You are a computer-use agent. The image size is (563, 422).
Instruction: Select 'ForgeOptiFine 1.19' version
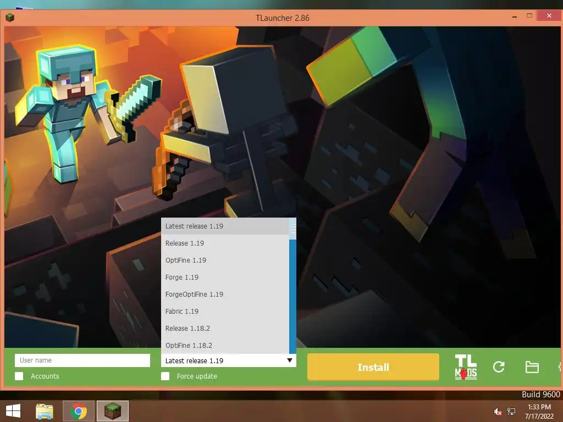click(x=225, y=295)
